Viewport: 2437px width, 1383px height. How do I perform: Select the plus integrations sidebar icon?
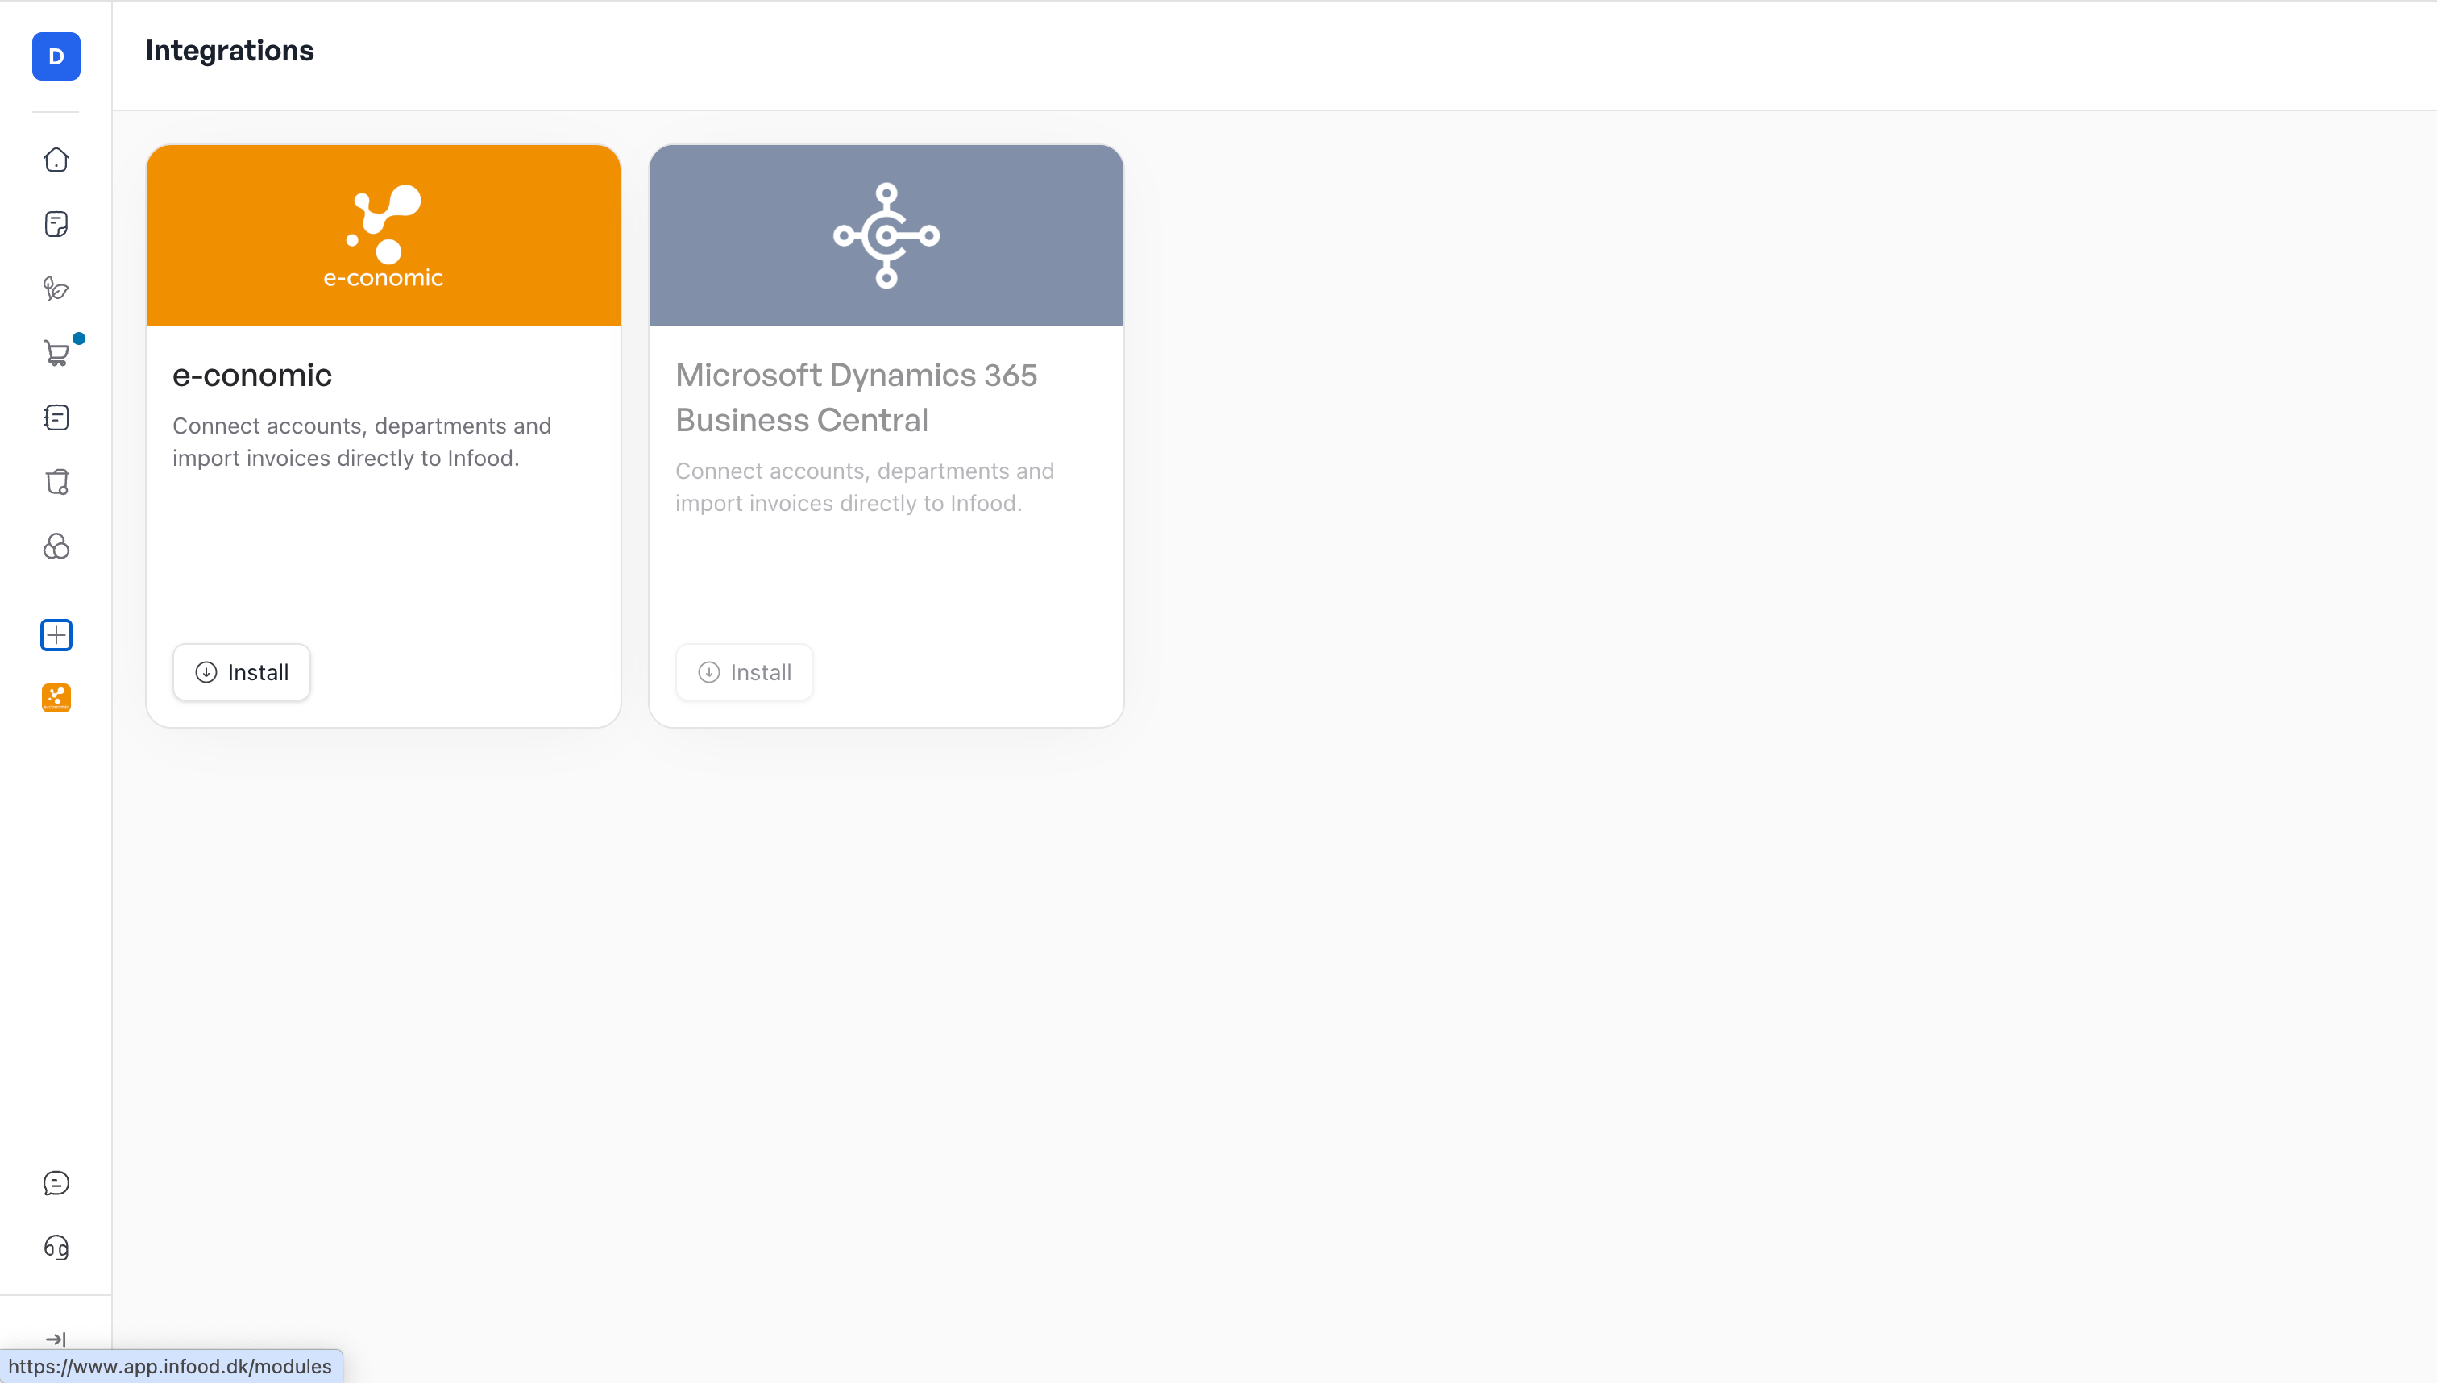pyautogui.click(x=56, y=634)
